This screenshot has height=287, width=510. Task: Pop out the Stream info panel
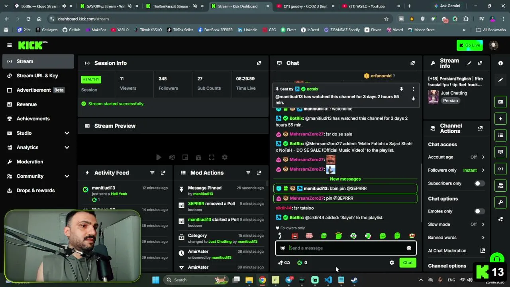click(480, 63)
